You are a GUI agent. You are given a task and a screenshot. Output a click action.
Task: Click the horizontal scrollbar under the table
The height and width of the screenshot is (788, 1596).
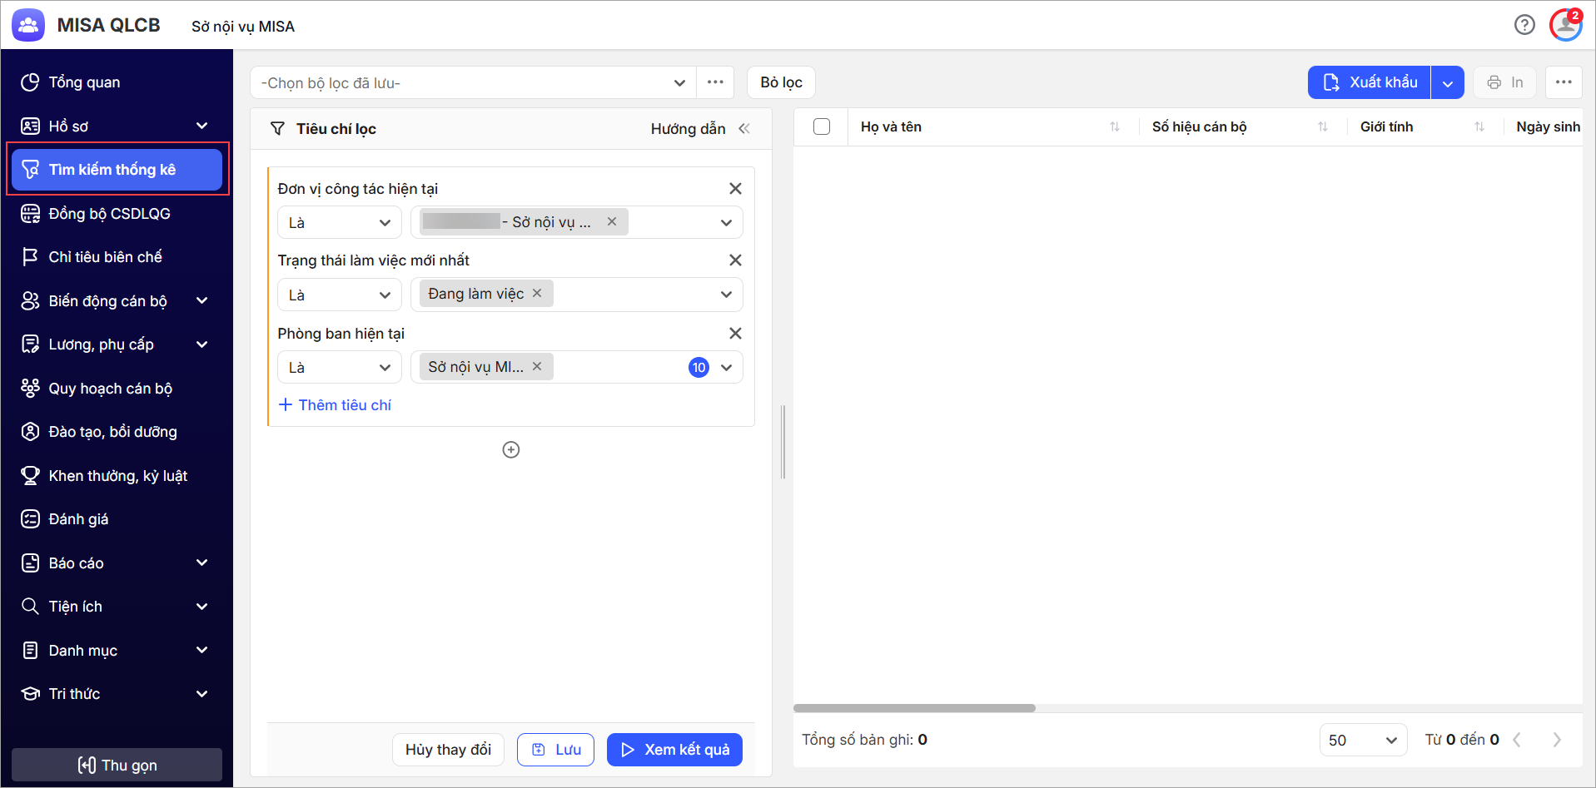(914, 708)
